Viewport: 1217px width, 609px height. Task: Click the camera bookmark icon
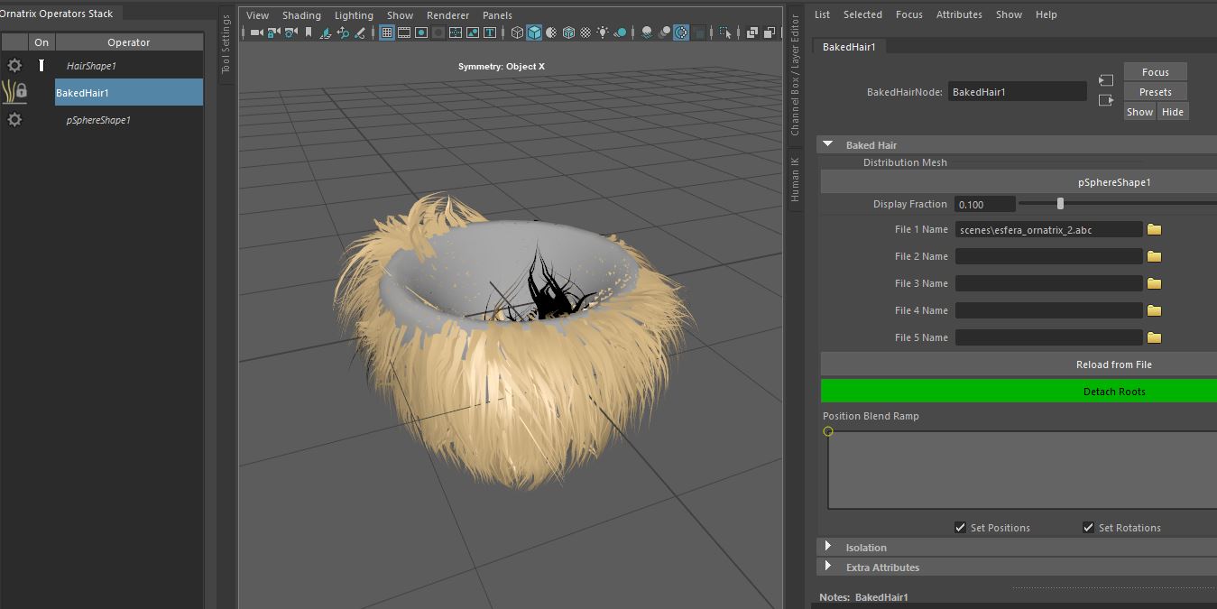308,32
